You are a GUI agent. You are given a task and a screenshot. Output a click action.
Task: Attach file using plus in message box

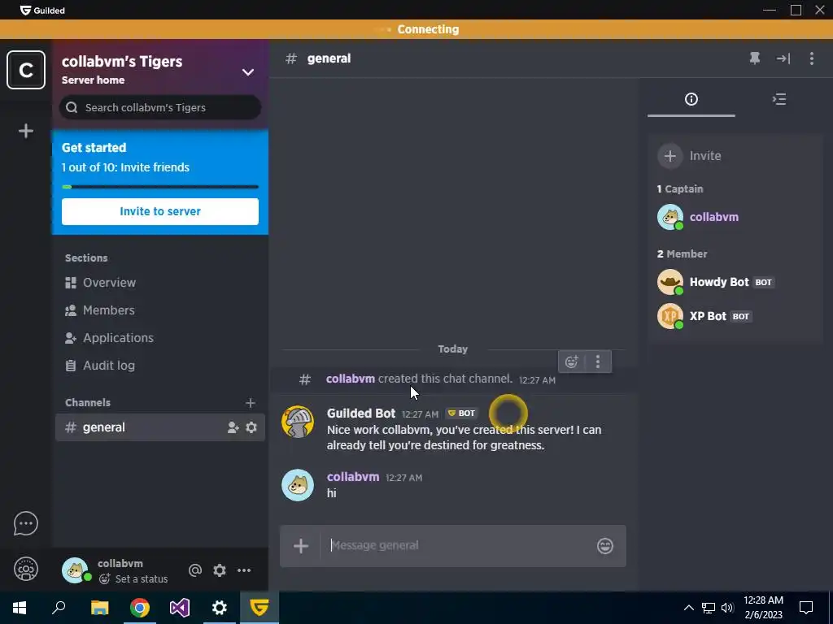click(301, 546)
